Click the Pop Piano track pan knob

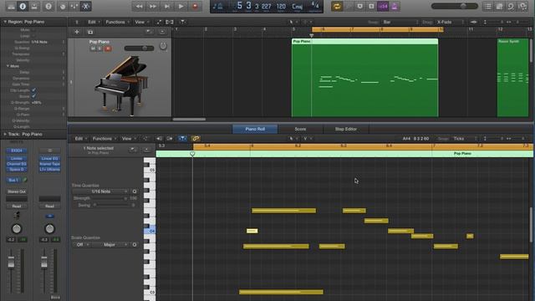pos(163,46)
